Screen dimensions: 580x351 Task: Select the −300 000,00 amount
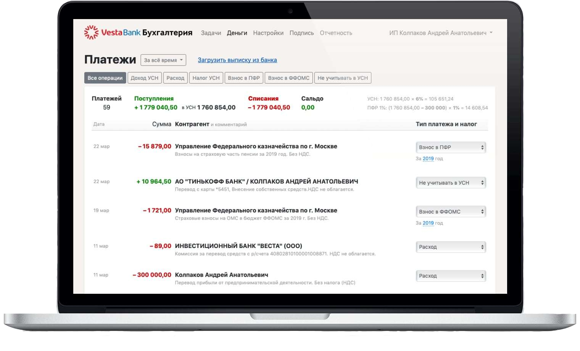(x=152, y=275)
